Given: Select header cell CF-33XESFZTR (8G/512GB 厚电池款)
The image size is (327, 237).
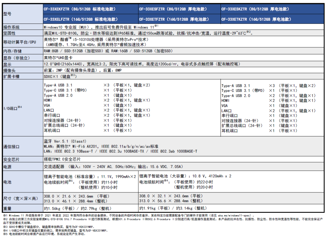Looking at the screenshot, I should click(x=179, y=9).
